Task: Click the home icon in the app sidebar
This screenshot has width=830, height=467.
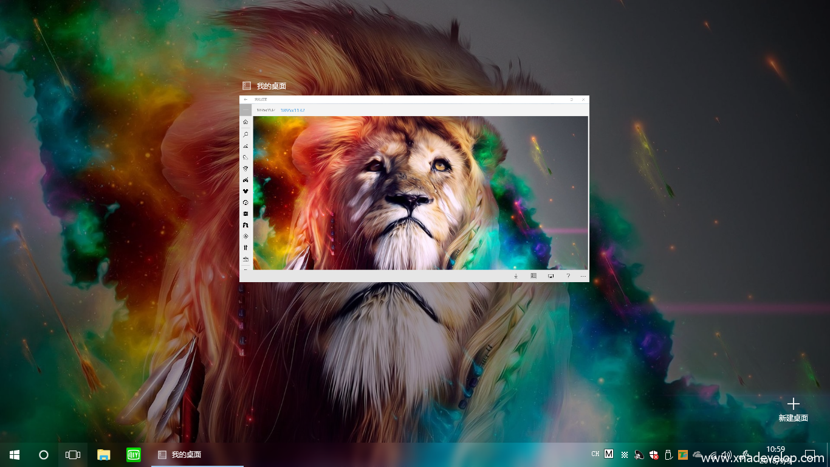Action: pos(245,122)
